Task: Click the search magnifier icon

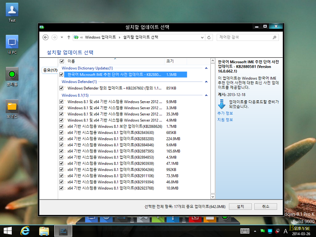Action: pyautogui.click(x=275, y=38)
